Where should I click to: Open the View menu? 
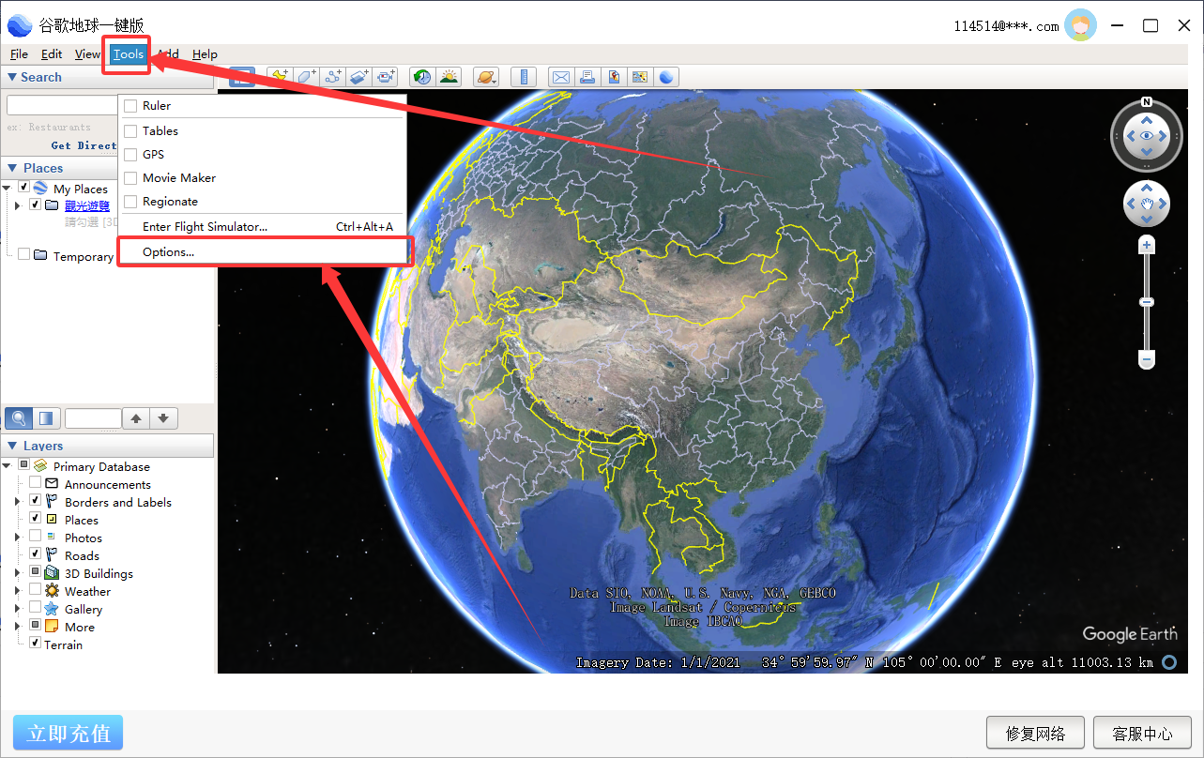tap(87, 54)
